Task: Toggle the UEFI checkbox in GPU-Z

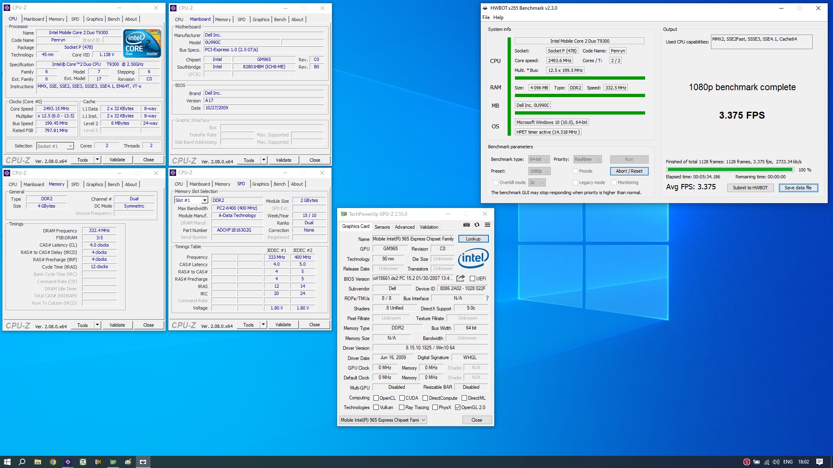Action: pyautogui.click(x=472, y=278)
